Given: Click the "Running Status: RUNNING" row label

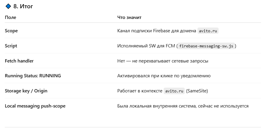Looking at the screenshot, I should 33,76.
